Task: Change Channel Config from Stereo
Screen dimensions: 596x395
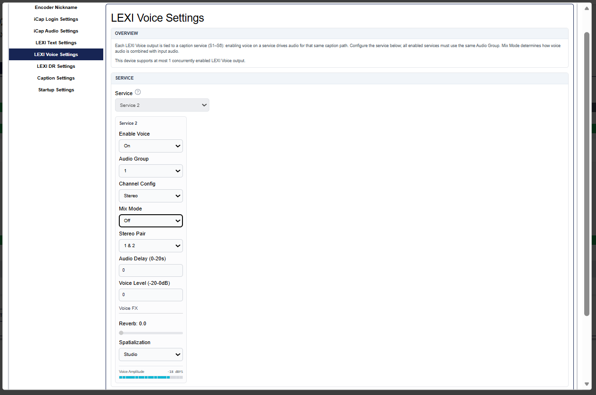Action: pyautogui.click(x=151, y=196)
